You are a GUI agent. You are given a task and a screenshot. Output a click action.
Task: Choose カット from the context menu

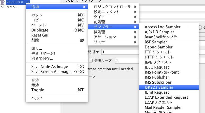pyautogui.click(x=57, y=15)
